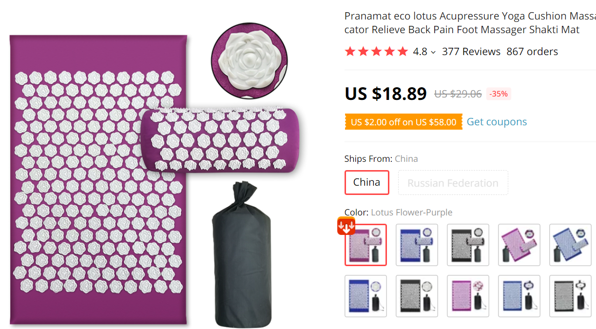Image resolution: width=596 pixels, height=329 pixels.
Task: Choose Russian Federation shipping option
Action: click(x=453, y=183)
